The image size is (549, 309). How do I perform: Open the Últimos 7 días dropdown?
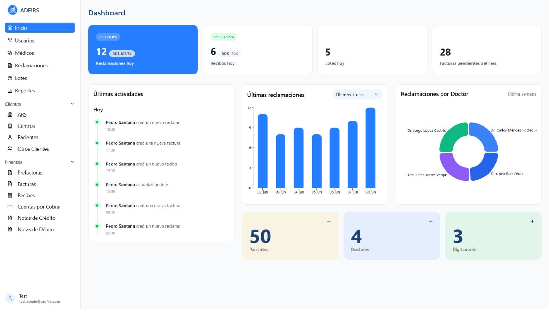357,95
